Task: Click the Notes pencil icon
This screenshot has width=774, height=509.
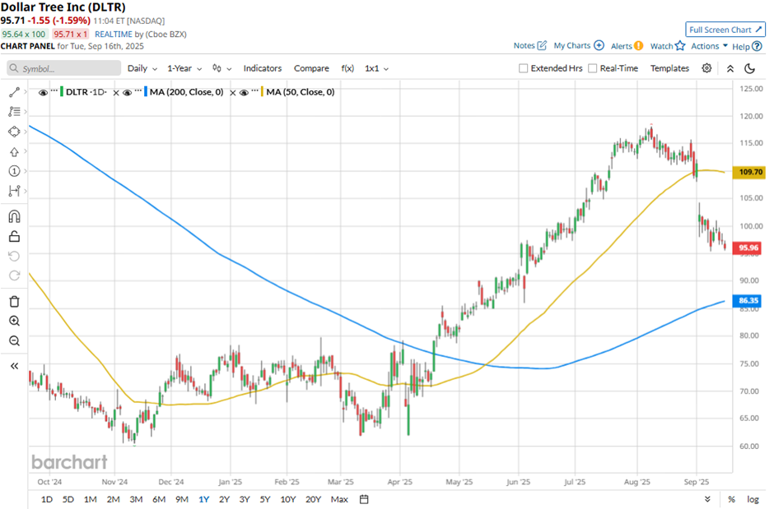Action: click(x=542, y=45)
